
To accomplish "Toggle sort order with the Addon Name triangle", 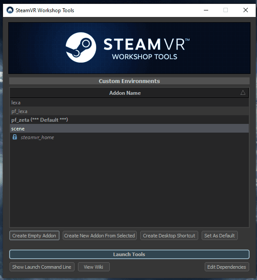I will (243, 93).
